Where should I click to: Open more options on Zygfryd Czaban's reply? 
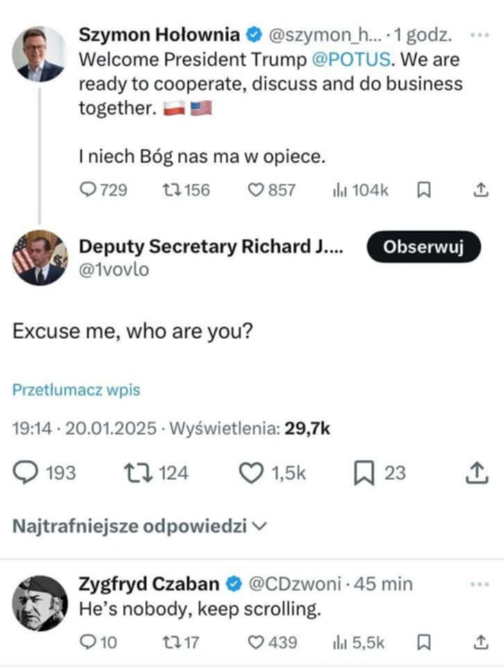coord(480,584)
